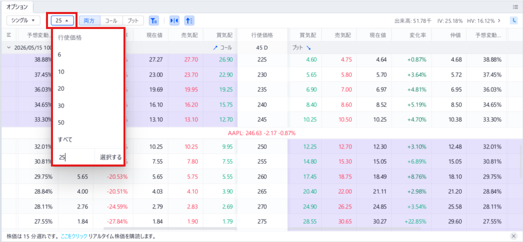This screenshot has width=523, height=242.
Task: Select strike 275 cell
Action: pos(262,222)
